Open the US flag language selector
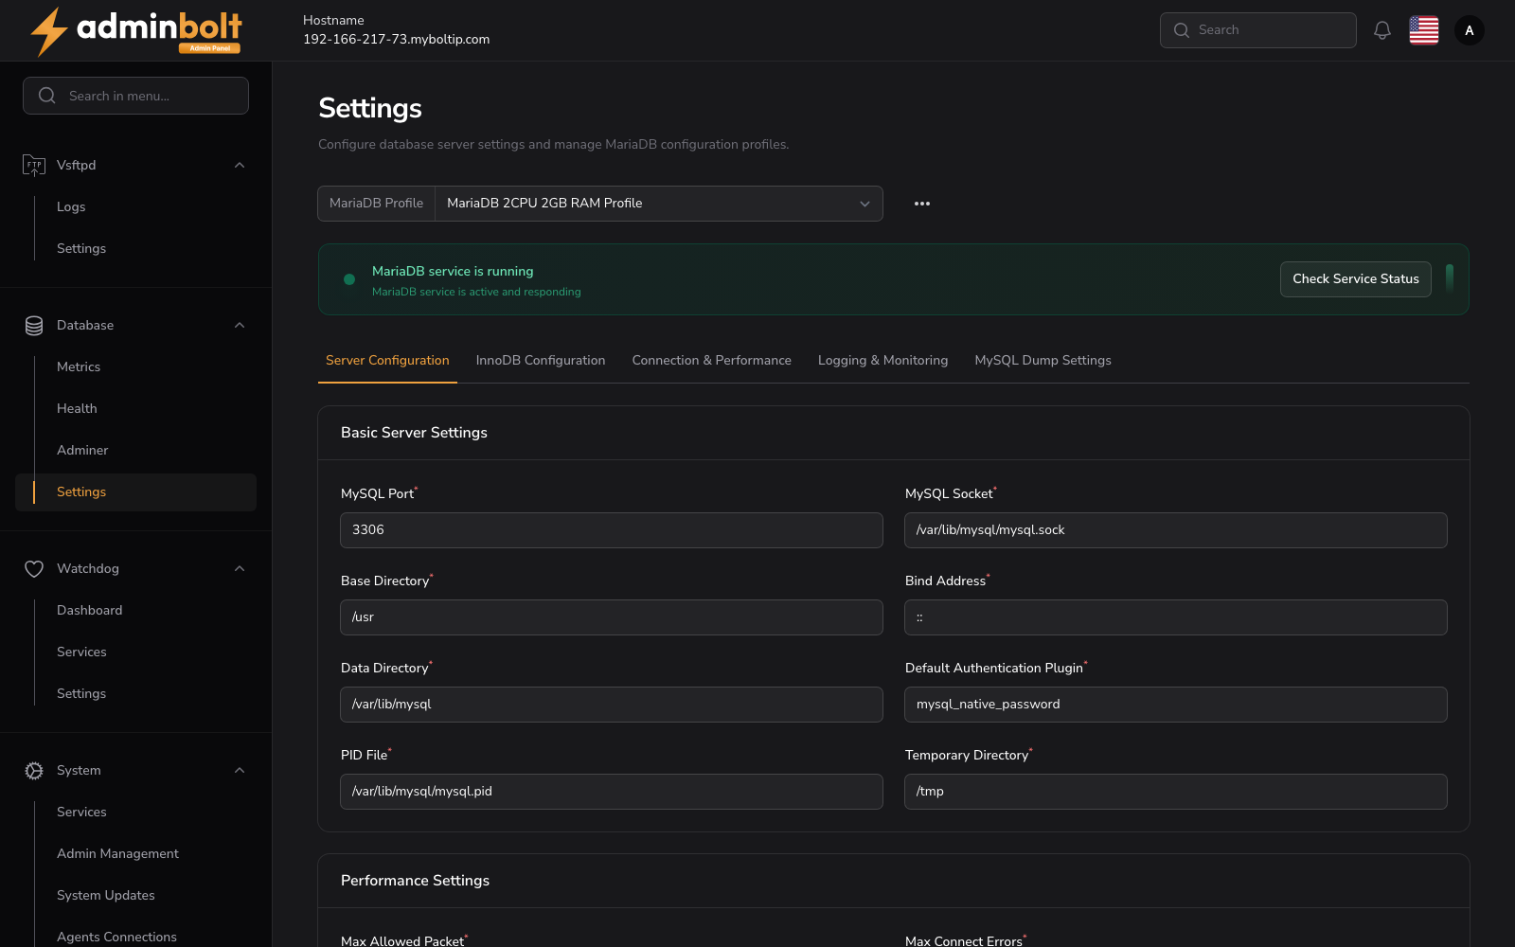The height and width of the screenshot is (947, 1515). coord(1424,30)
